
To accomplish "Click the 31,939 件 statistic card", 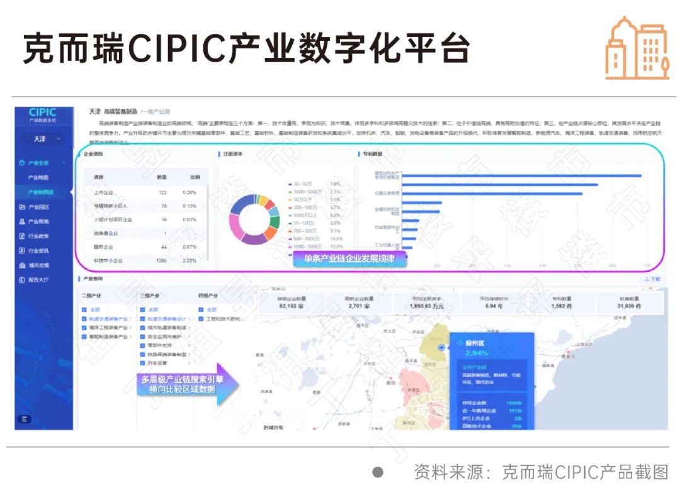I will coord(629,302).
